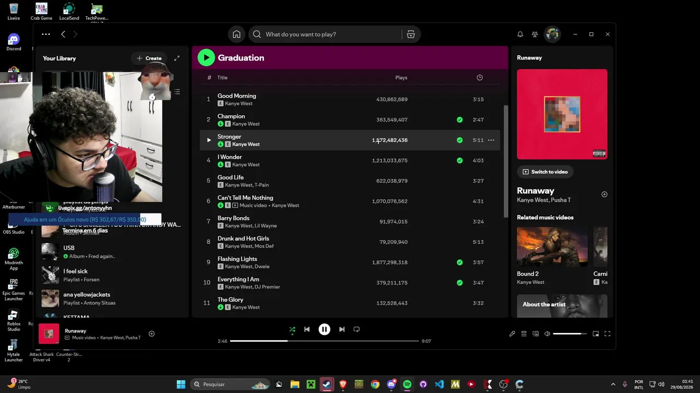Click the now playing Runaway cover thumbnail
This screenshot has height=393, width=700.
tap(49, 334)
